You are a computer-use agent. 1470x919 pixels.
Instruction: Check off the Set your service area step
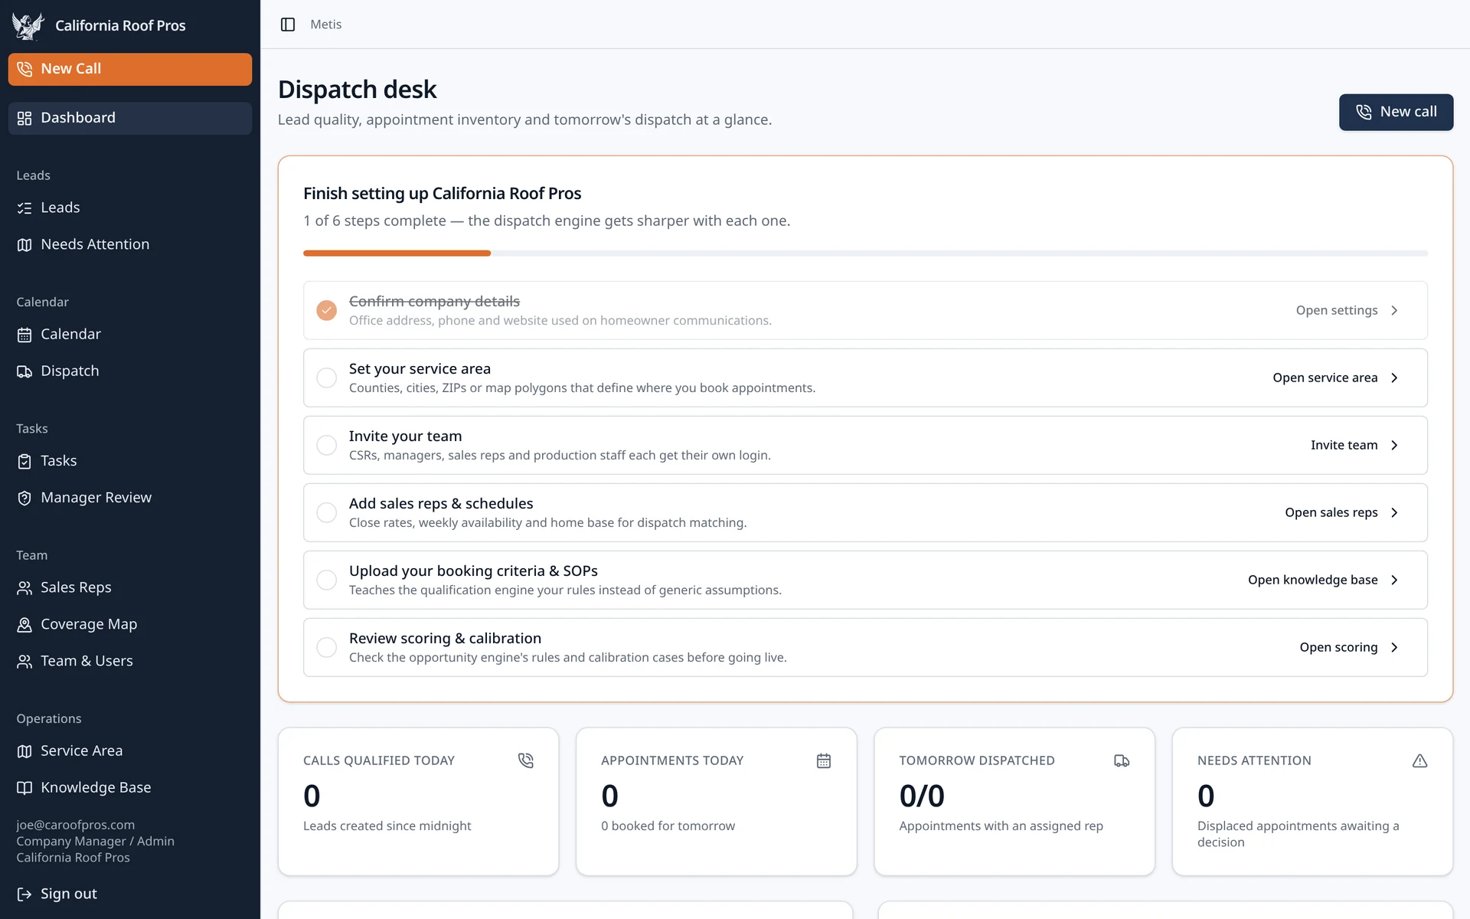click(327, 378)
